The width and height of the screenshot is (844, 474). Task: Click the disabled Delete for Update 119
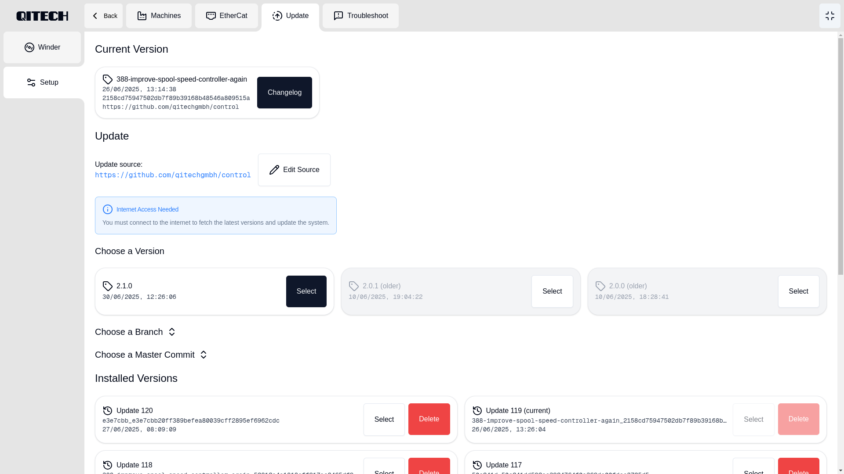click(x=798, y=419)
